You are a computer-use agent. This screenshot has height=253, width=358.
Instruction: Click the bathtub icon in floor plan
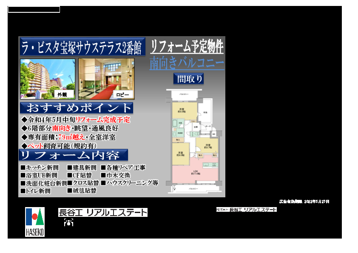(175, 124)
